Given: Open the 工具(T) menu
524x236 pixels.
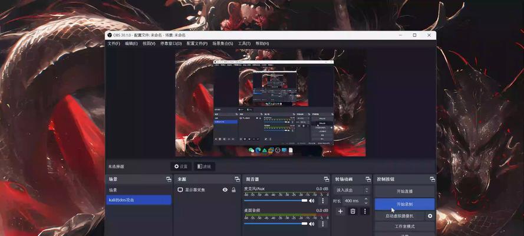Looking at the screenshot, I should [x=244, y=44].
